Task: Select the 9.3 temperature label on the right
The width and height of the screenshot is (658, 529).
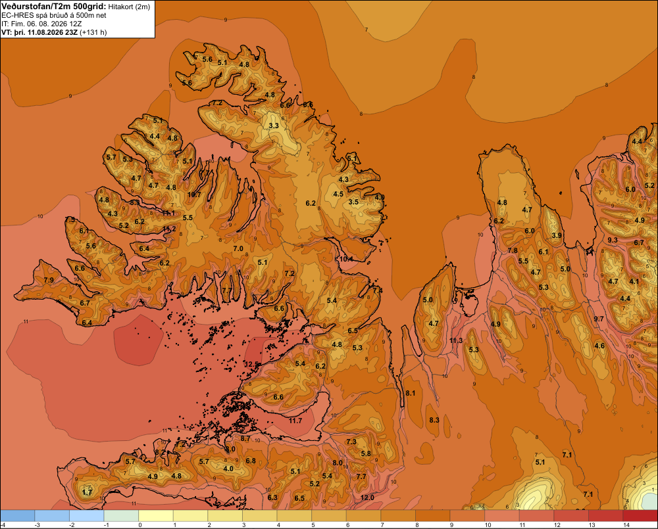Action: pyautogui.click(x=613, y=240)
